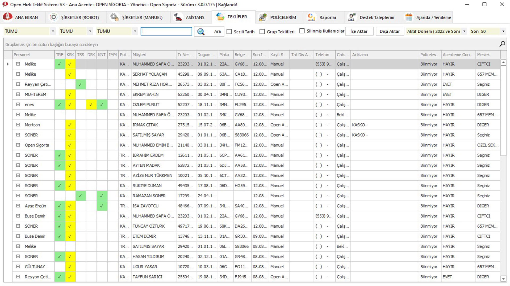
Task: Click the İçe Aktar button
Action: pos(359,31)
